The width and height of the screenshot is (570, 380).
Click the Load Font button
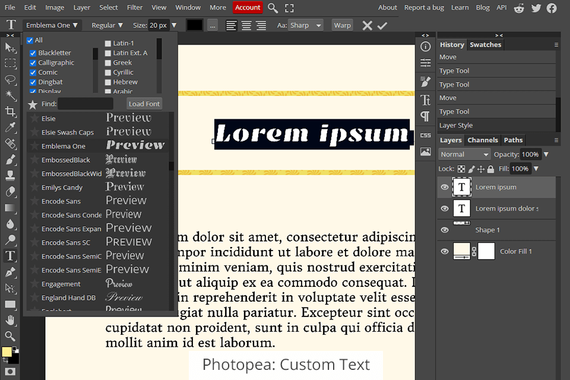(144, 104)
